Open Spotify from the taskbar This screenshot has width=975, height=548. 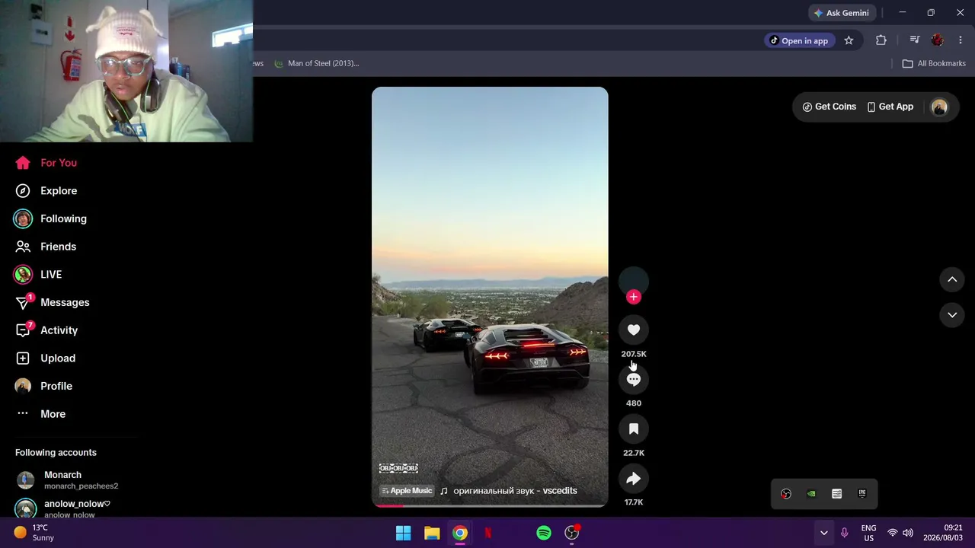[x=543, y=534]
